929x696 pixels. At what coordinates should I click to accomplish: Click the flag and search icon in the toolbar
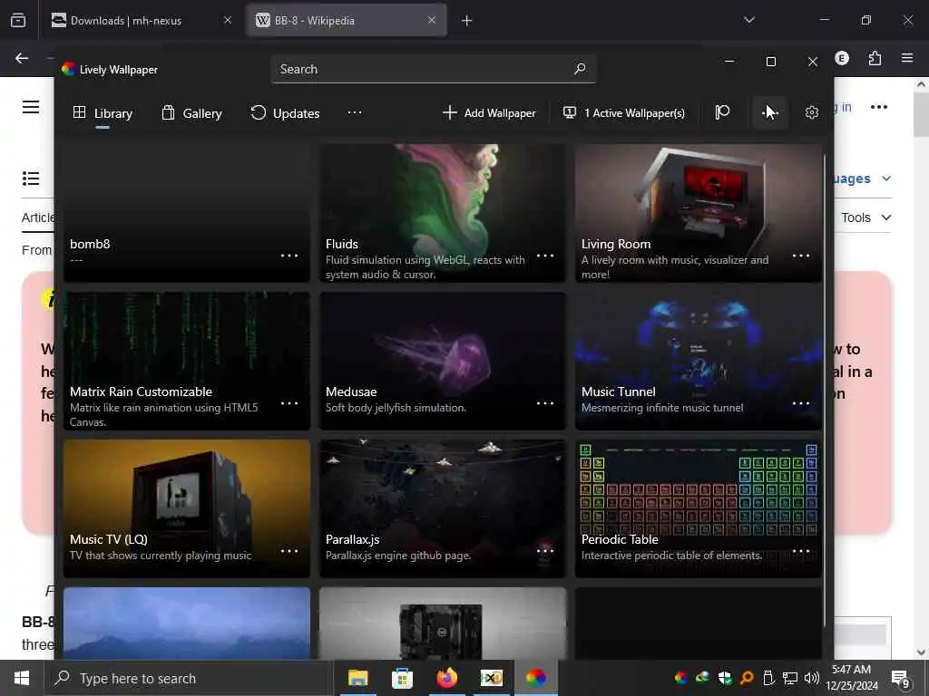tap(721, 112)
